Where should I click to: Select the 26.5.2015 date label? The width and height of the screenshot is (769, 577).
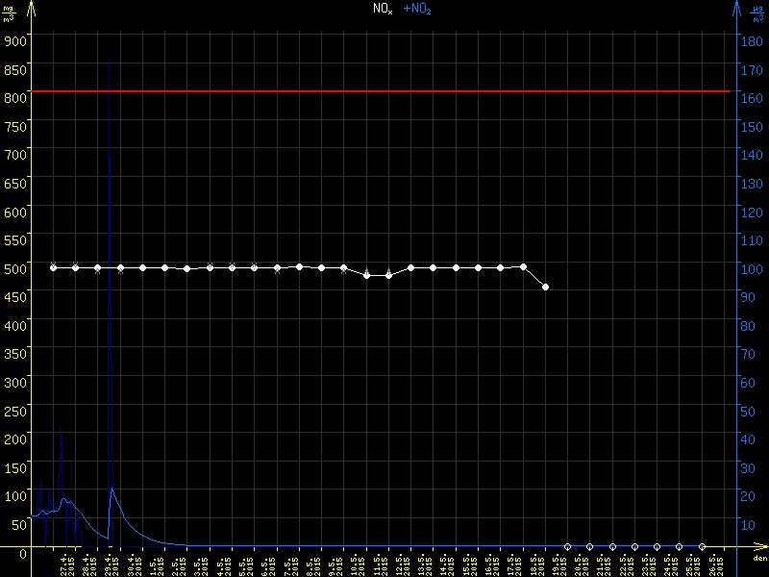(x=715, y=564)
